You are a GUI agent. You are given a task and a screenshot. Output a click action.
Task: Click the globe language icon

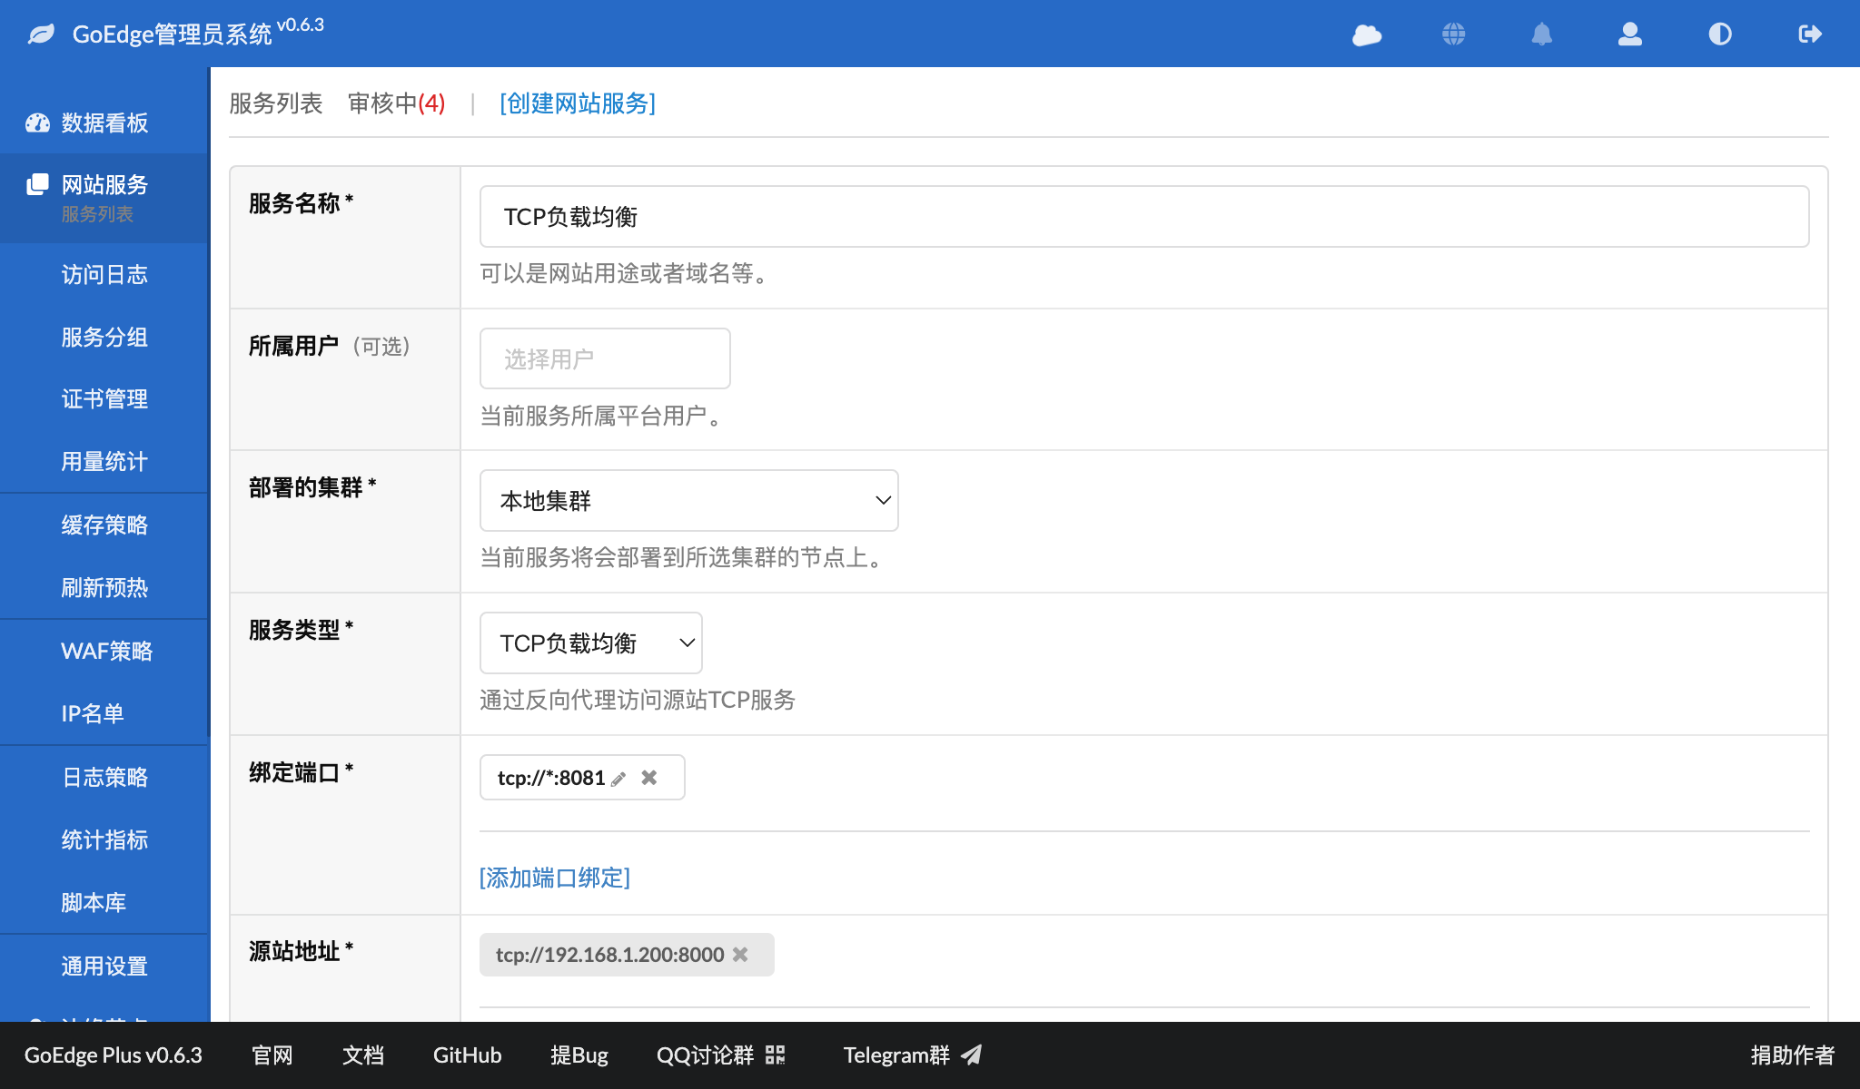[x=1454, y=34]
